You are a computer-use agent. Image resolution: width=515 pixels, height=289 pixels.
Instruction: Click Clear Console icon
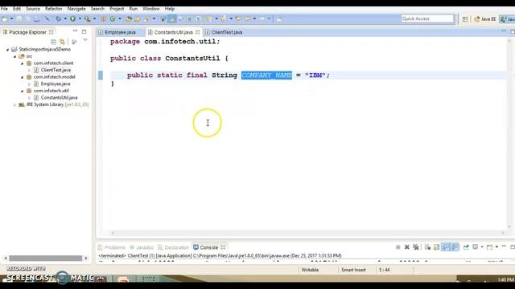point(427,247)
